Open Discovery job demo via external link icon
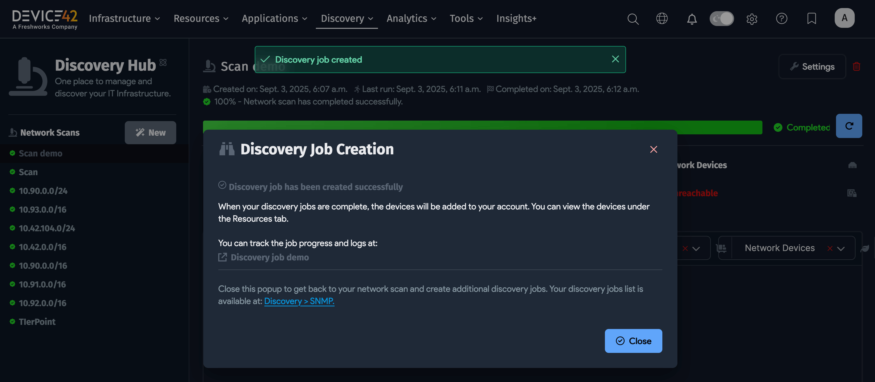The image size is (875, 382). 223,257
